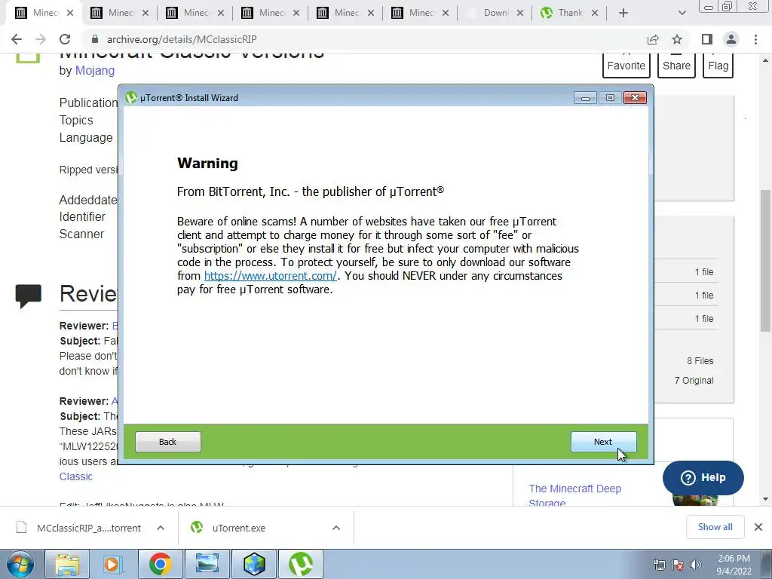Click the Flag button on archive.org

(718, 66)
